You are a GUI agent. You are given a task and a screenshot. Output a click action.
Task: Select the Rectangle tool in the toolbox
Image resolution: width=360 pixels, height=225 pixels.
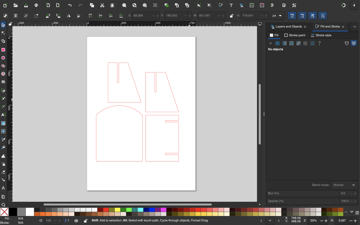pyautogui.click(x=3, y=50)
